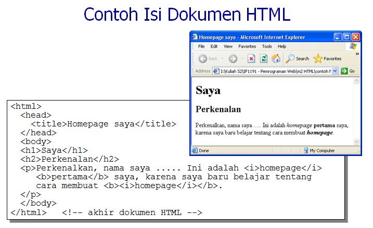Refresh the page with green arrows icon
The image size is (373, 228).
click(264, 59)
